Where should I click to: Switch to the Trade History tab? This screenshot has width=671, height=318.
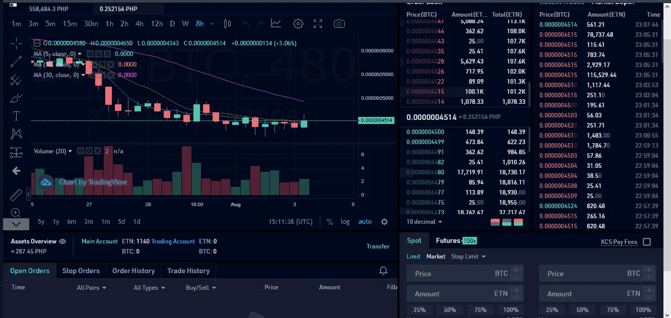[x=188, y=271]
